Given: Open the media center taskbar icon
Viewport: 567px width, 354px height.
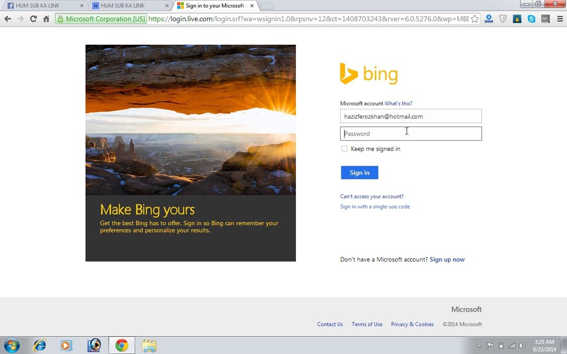Looking at the screenshot, I should (94, 345).
